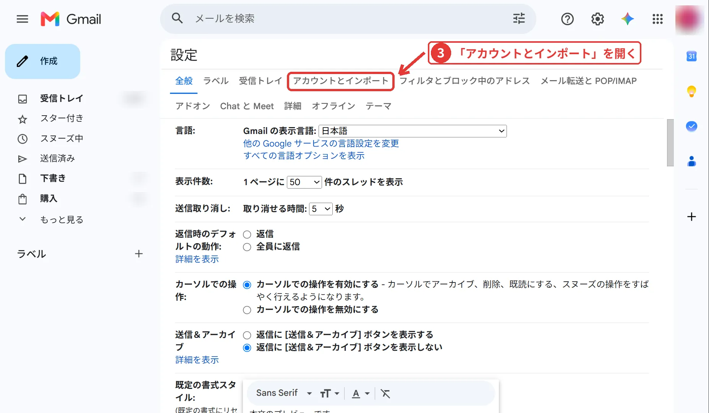
Task: Open フィルタとブロック中のアドレス tab
Action: click(x=465, y=81)
